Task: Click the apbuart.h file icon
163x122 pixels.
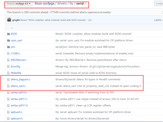Action: pos(8,119)
